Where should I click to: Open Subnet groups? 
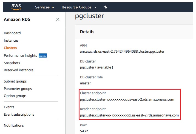pyautogui.click(x=15, y=81)
